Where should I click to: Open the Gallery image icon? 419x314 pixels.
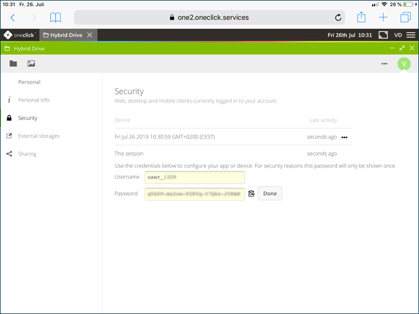(x=31, y=64)
